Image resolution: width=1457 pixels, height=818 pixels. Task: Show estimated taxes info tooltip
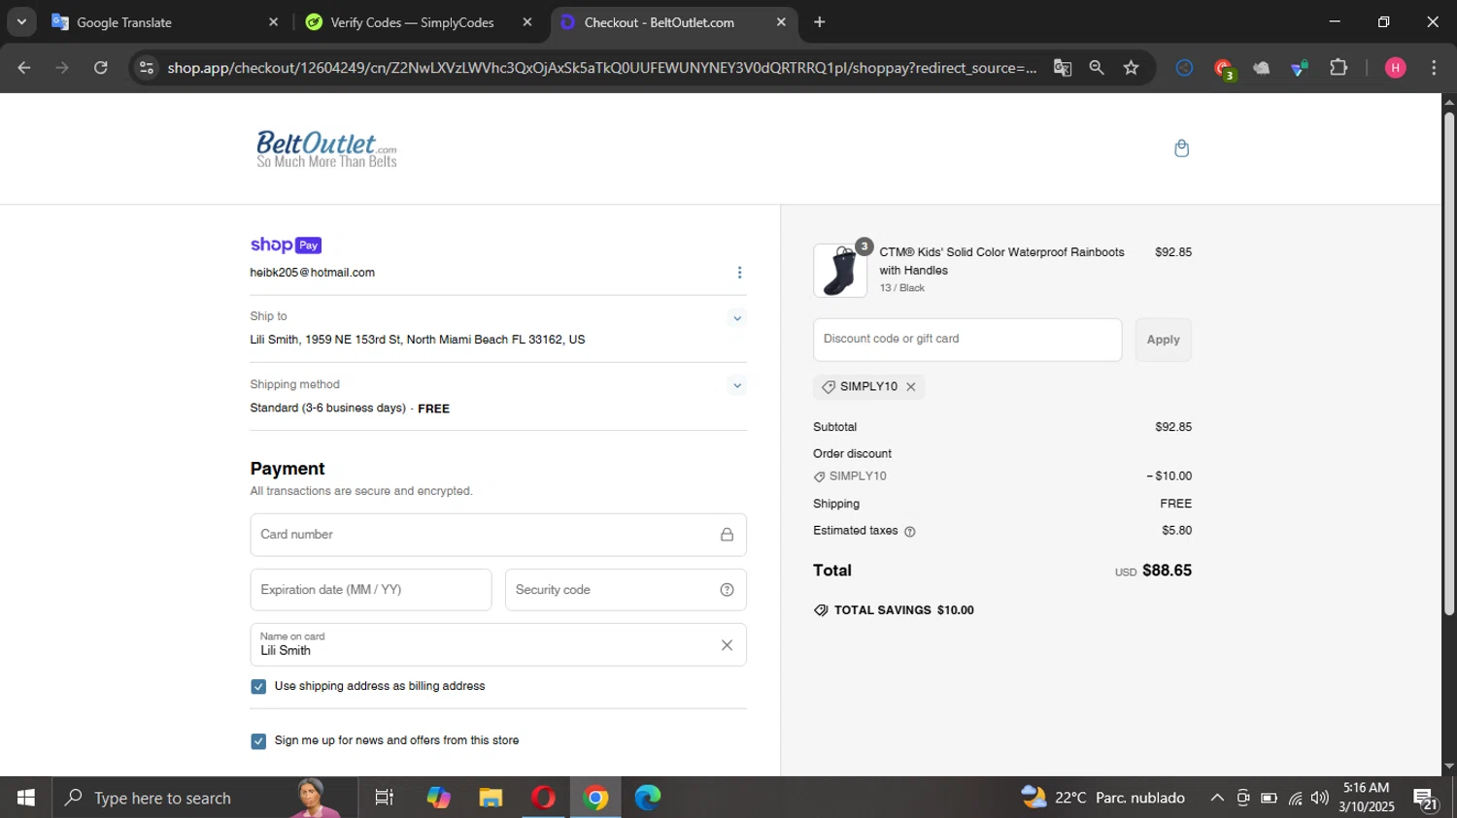coord(910,532)
